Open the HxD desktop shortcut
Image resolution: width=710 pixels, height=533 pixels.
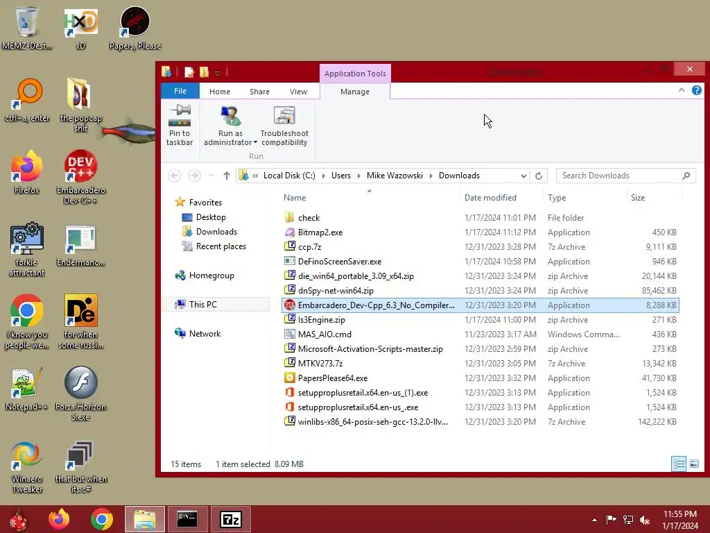point(80,27)
